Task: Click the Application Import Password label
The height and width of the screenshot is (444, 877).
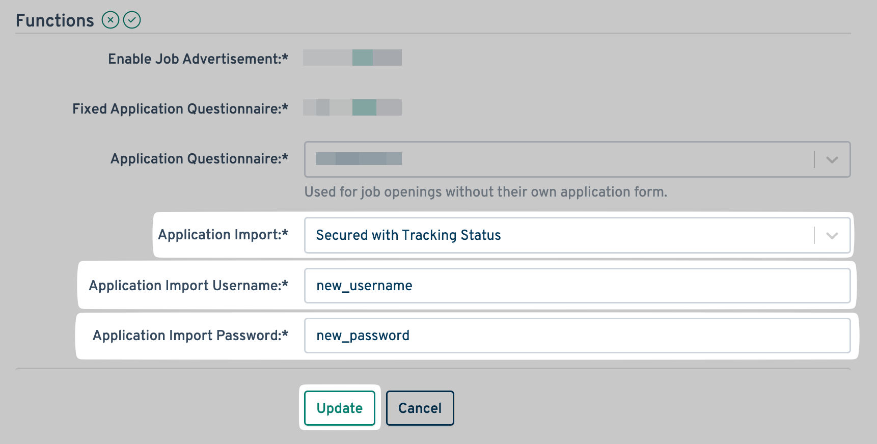Action: 190,336
